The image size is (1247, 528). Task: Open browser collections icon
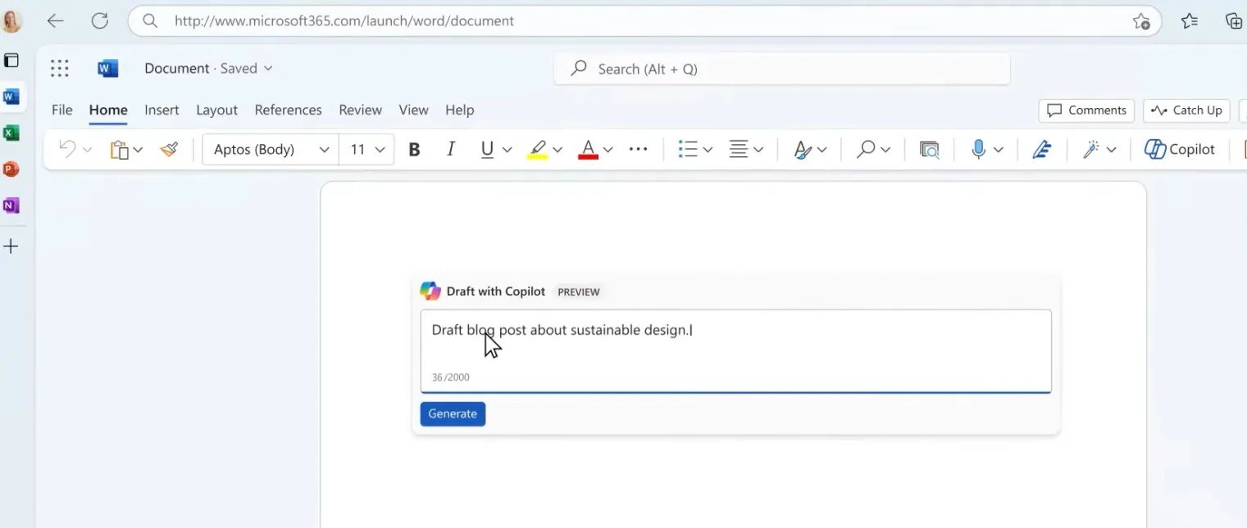[x=1233, y=21]
